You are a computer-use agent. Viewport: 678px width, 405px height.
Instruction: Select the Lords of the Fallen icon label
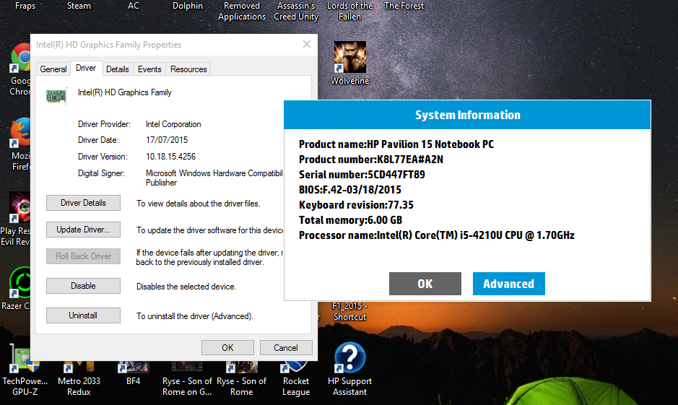point(349,12)
